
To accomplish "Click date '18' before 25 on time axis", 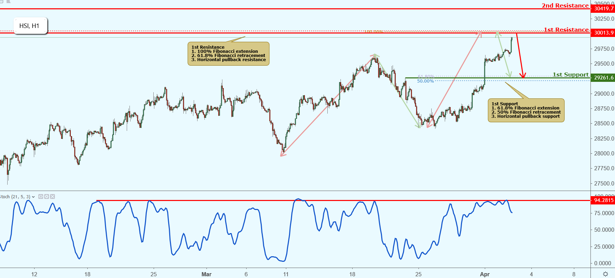I will pyautogui.click(x=87, y=274).
